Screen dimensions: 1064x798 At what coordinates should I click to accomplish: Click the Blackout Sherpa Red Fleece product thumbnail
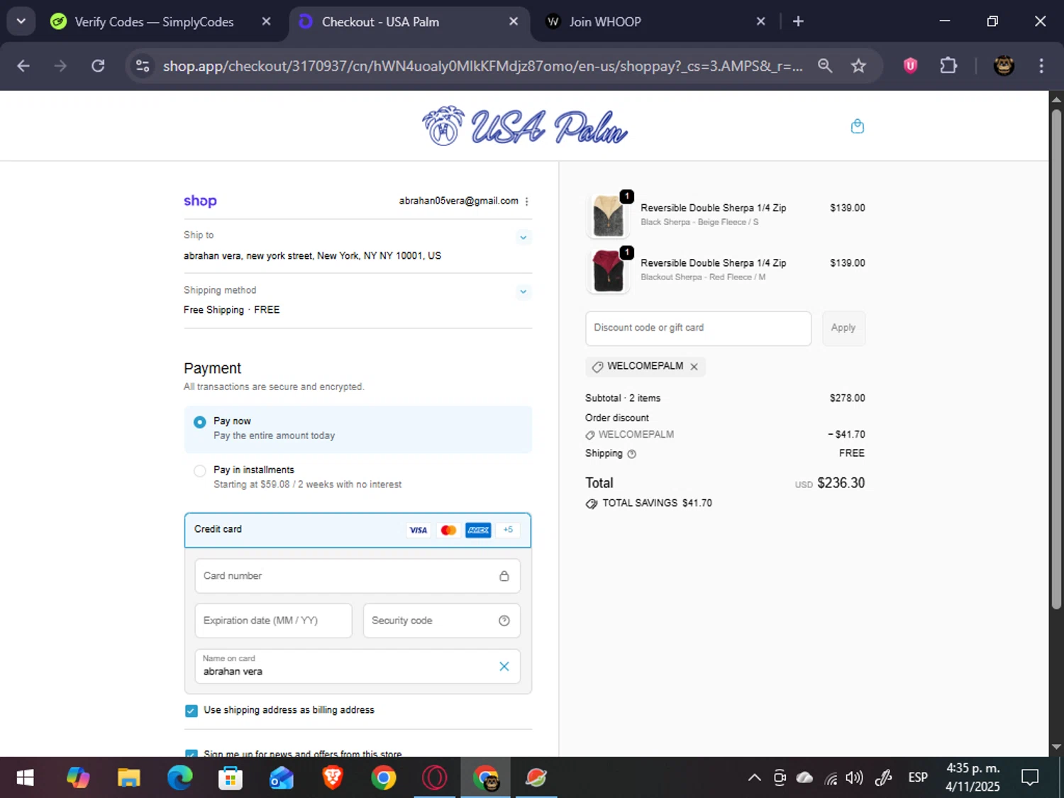tap(608, 271)
